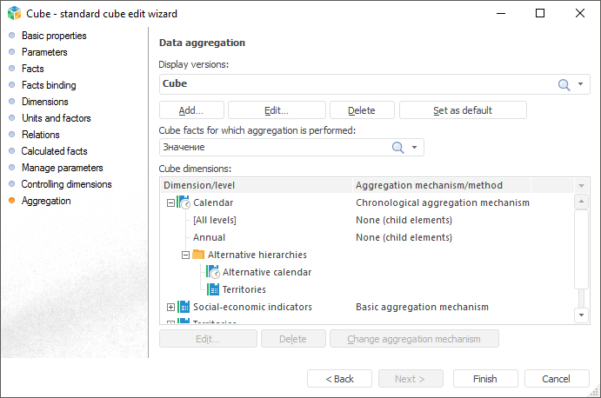The image size is (601, 398).
Task: Collapse the Calendar tree node
Action: (170, 202)
